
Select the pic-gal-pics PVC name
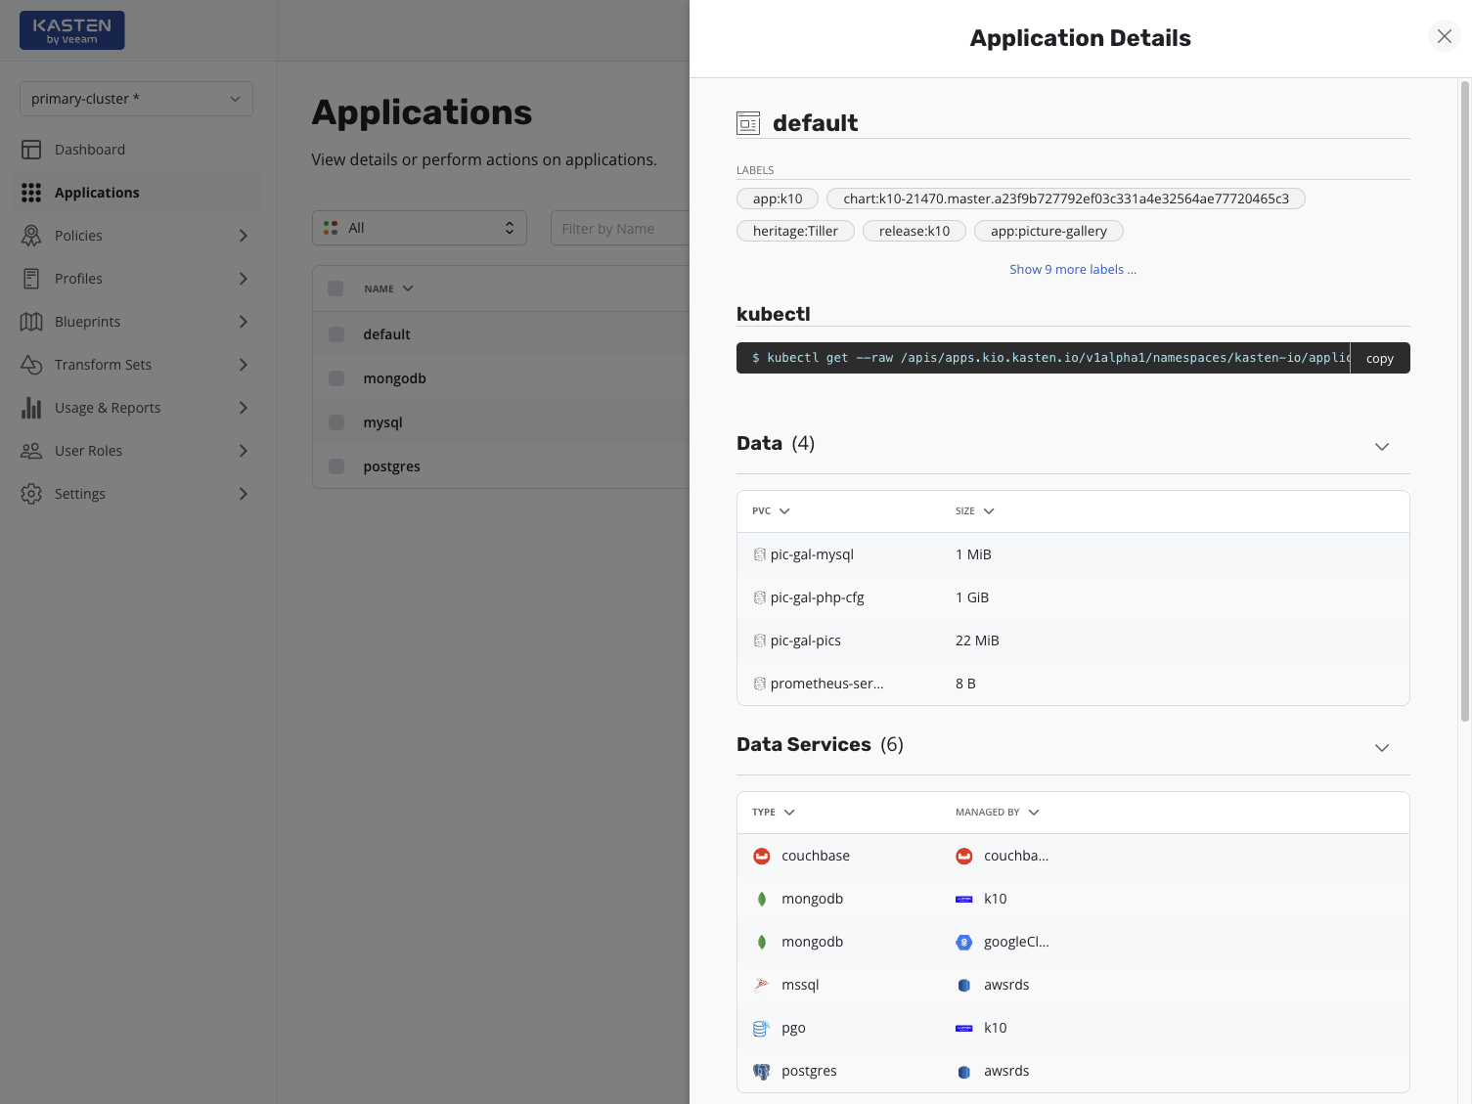coord(806,640)
